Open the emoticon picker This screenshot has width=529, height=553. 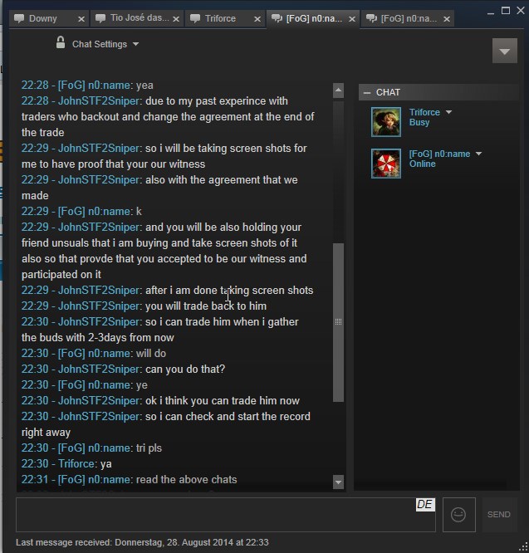point(458,515)
